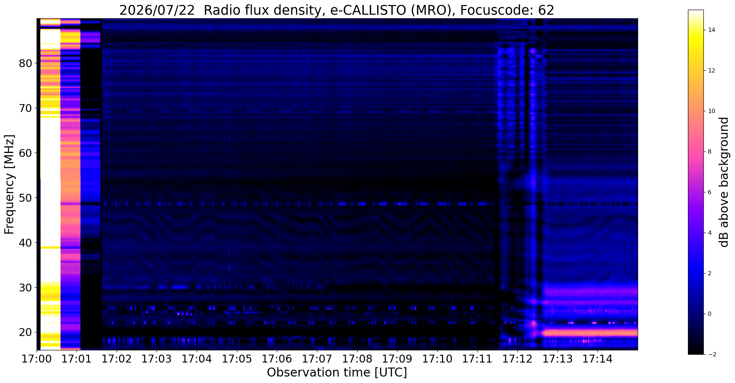Click the 17:02 time tick label
Viewport: 735px width, 383px height.
pos(117,359)
